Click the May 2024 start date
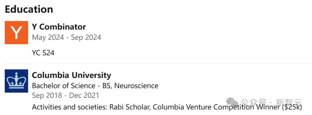 [x=48, y=37]
